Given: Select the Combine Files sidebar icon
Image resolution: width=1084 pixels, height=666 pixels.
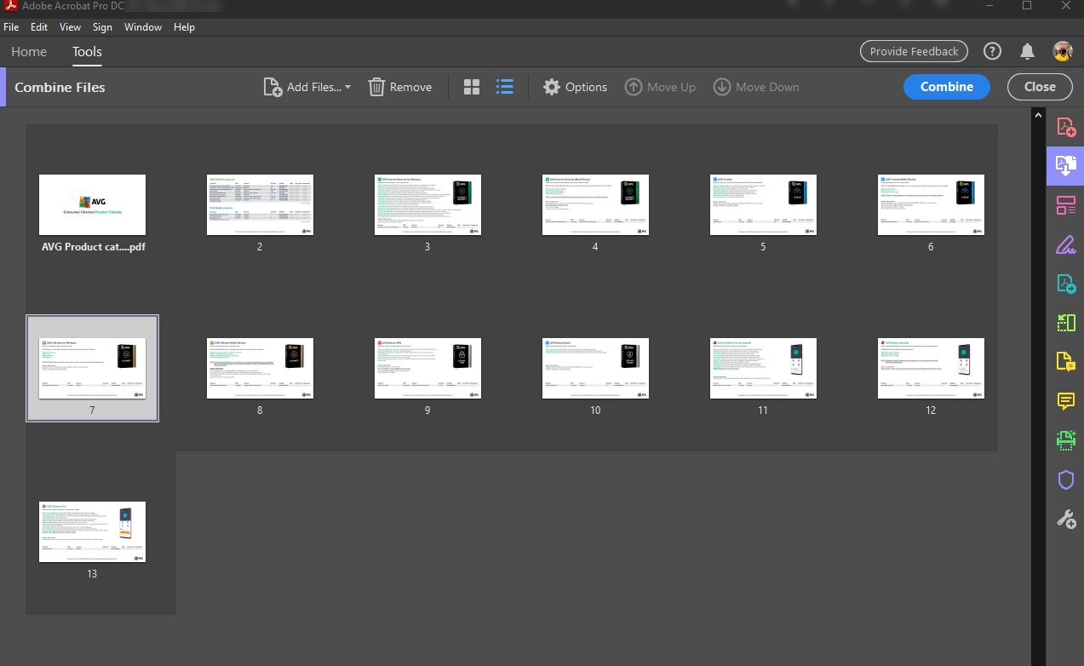Looking at the screenshot, I should point(1066,166).
